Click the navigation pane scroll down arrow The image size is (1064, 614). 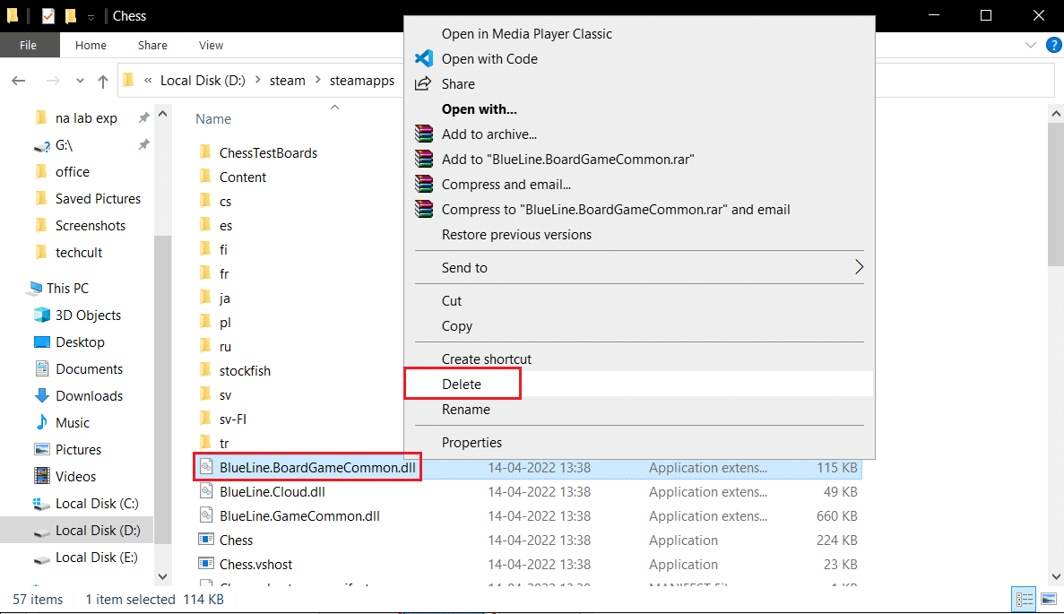163,576
